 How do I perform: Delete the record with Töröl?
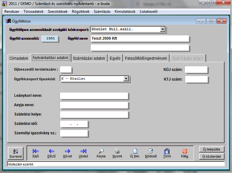click(167, 153)
